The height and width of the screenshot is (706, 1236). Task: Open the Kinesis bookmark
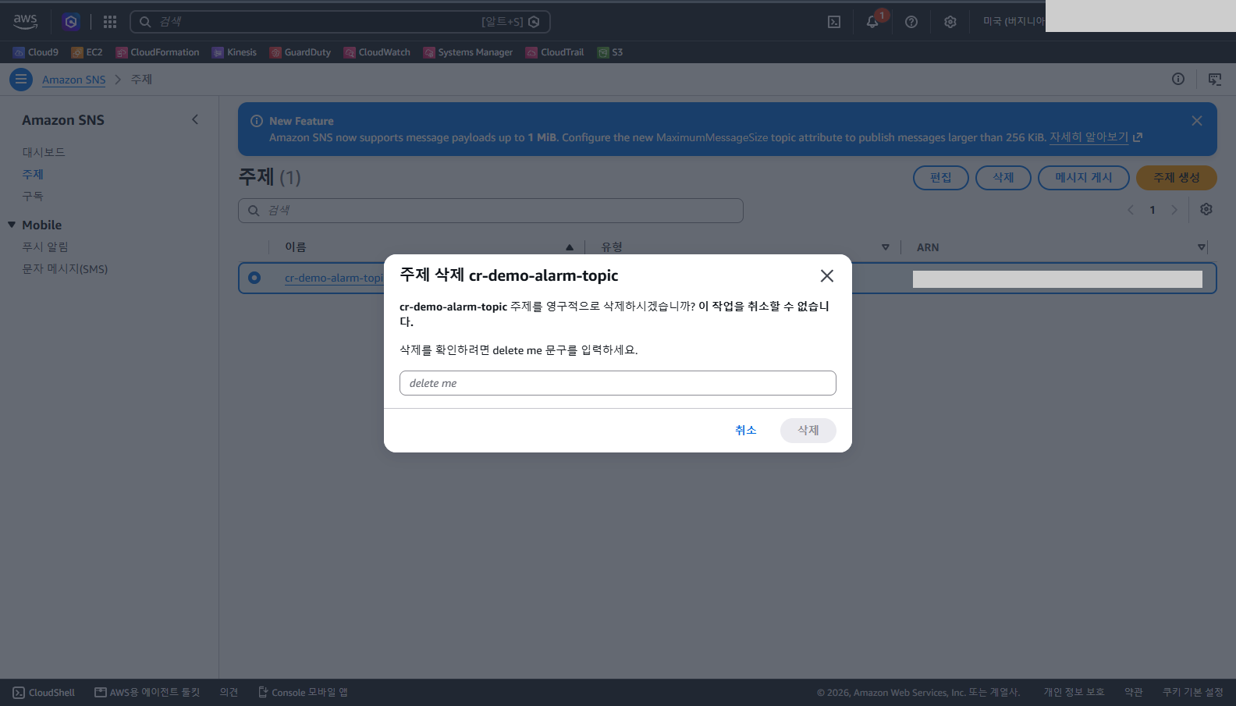coord(234,52)
